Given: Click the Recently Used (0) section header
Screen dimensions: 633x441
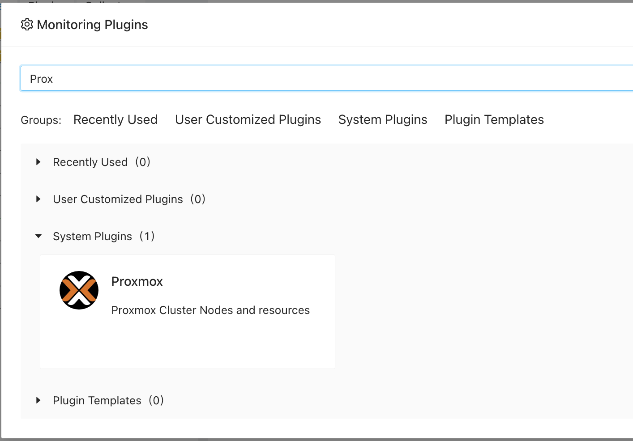Looking at the screenshot, I should (102, 162).
